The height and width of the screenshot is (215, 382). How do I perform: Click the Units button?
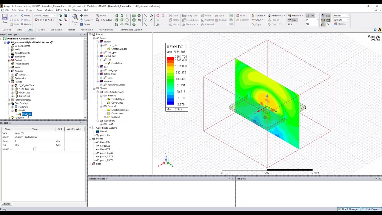(x=291, y=24)
